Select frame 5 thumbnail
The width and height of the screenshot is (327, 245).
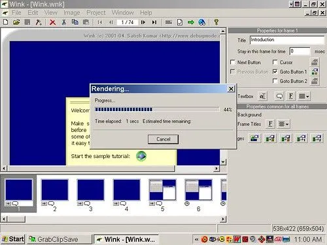pos(162,189)
